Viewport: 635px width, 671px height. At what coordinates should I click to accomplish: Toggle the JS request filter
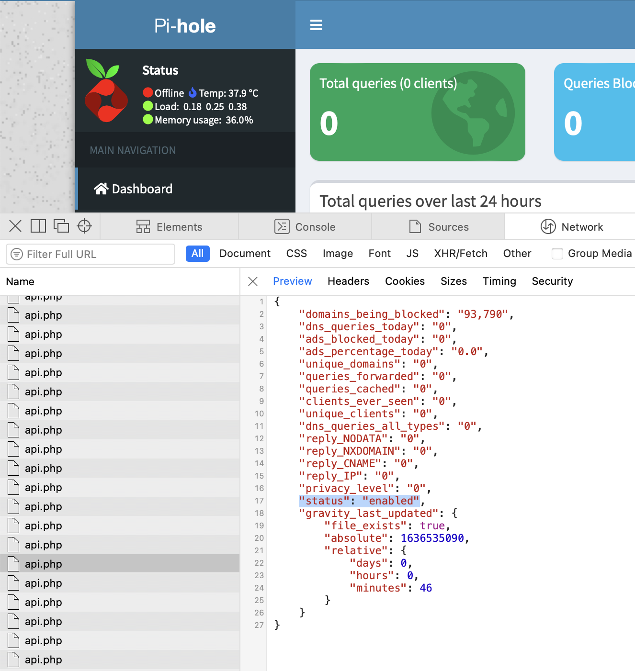[x=412, y=254]
